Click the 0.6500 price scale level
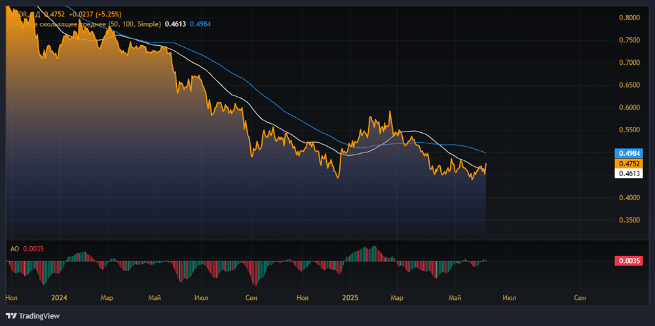 point(628,85)
